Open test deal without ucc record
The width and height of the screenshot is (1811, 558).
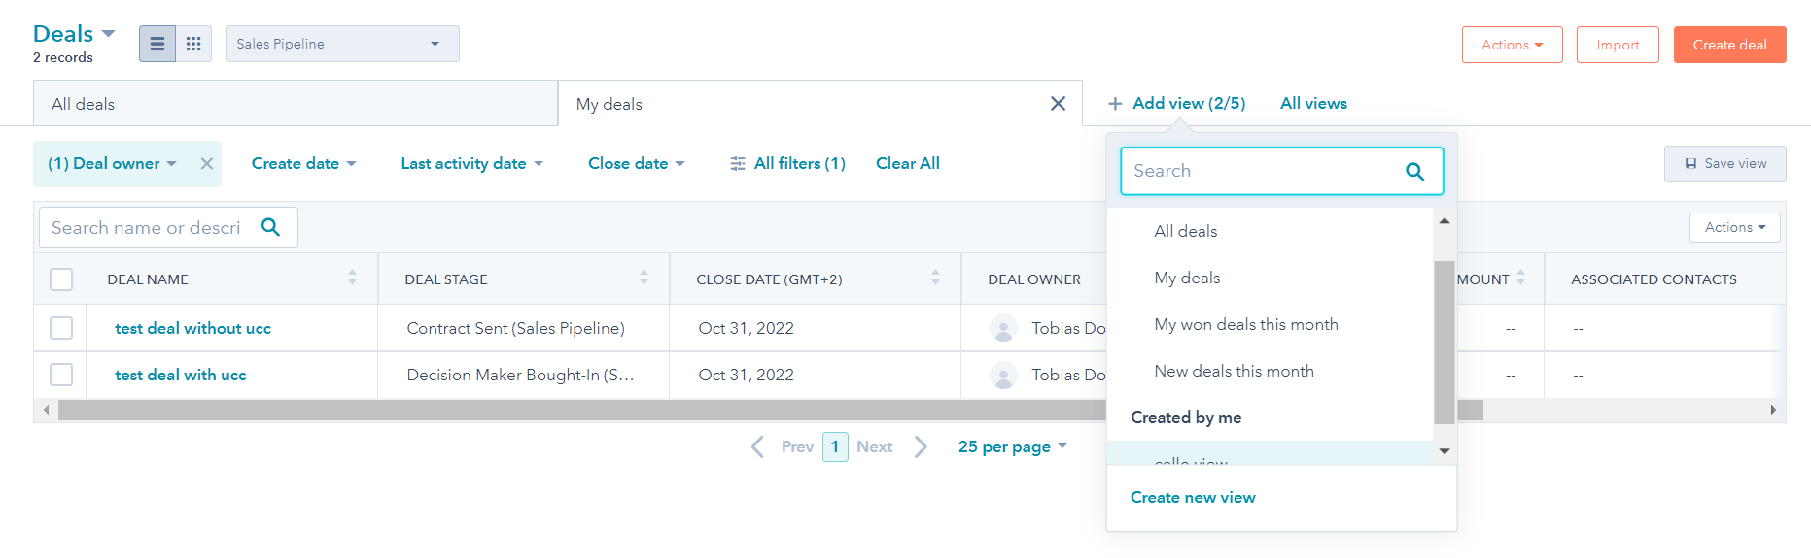(x=192, y=328)
